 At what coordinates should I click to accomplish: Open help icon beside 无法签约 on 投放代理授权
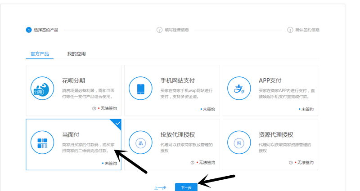pos(193,163)
